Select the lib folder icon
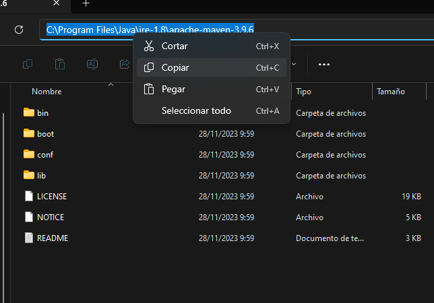This screenshot has height=303, width=434. (29, 175)
